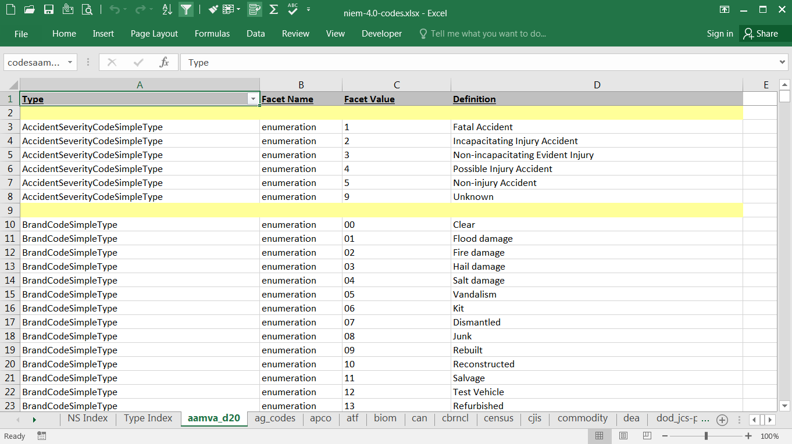The height and width of the screenshot is (444, 792).
Task: Click the AutoSum sigma icon
Action: pos(273,9)
